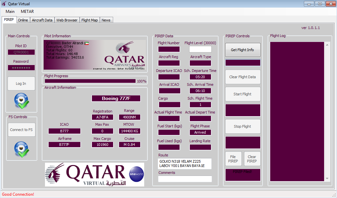Click the Start Flight button

point(243,94)
